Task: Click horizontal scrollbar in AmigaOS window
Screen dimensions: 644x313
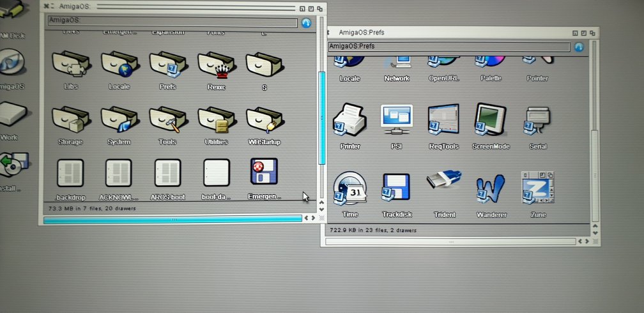Action: pyautogui.click(x=172, y=219)
